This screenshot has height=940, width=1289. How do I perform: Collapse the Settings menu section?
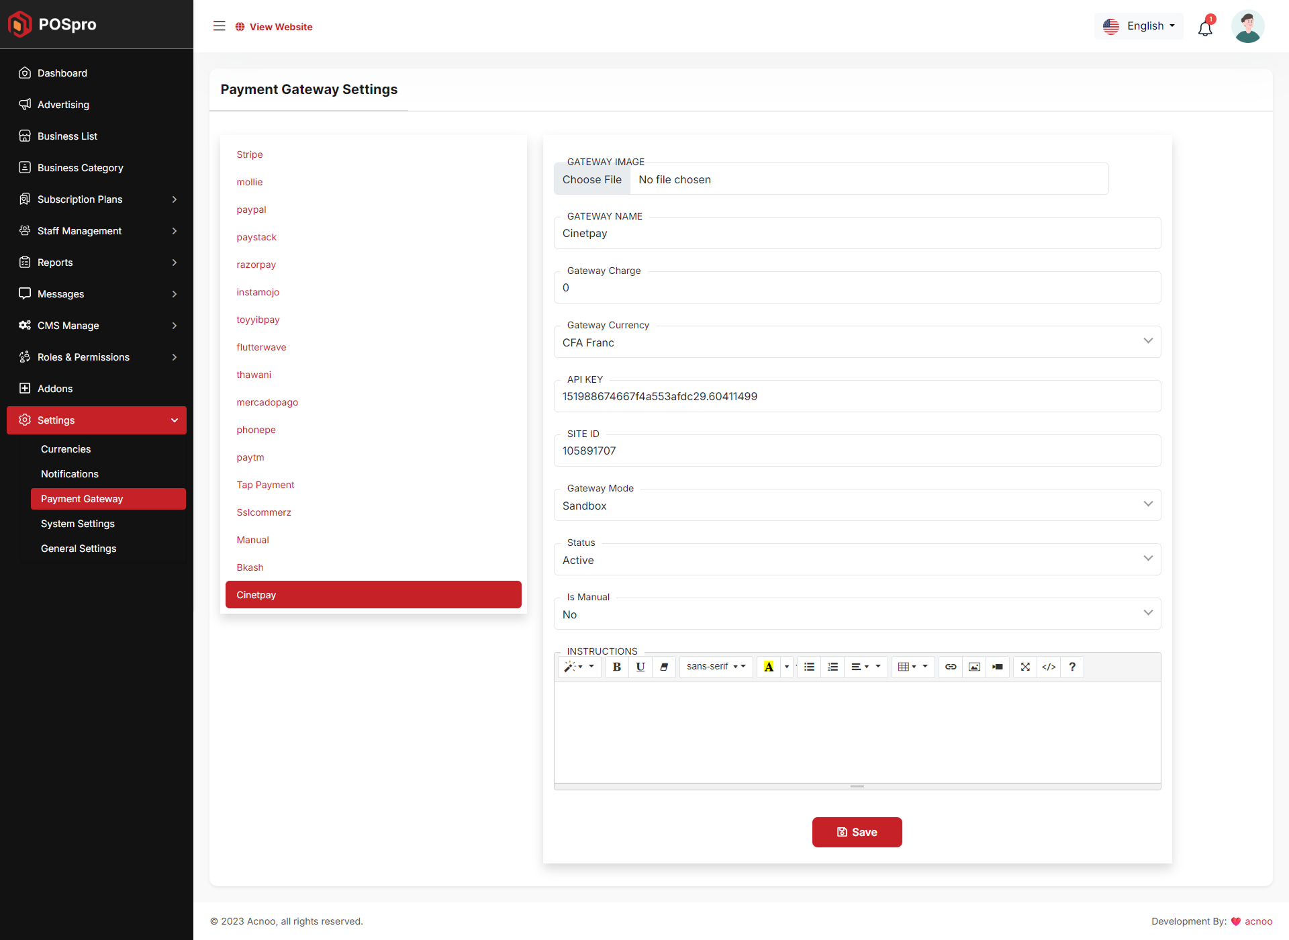tap(97, 420)
